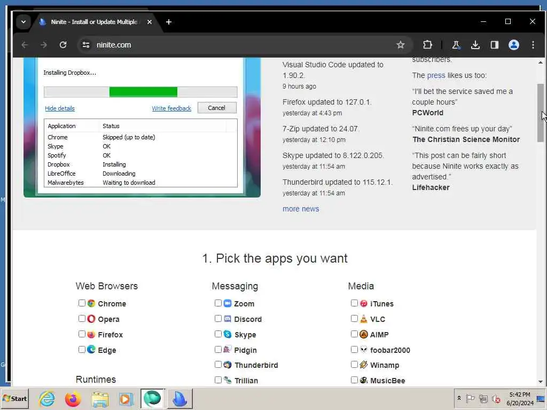This screenshot has width=547, height=410.
Task: Open File Explorer folder on taskbar
Action: tap(100, 398)
